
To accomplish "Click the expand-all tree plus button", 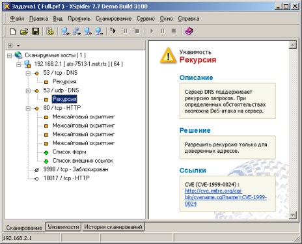I will (x=10, y=46).
